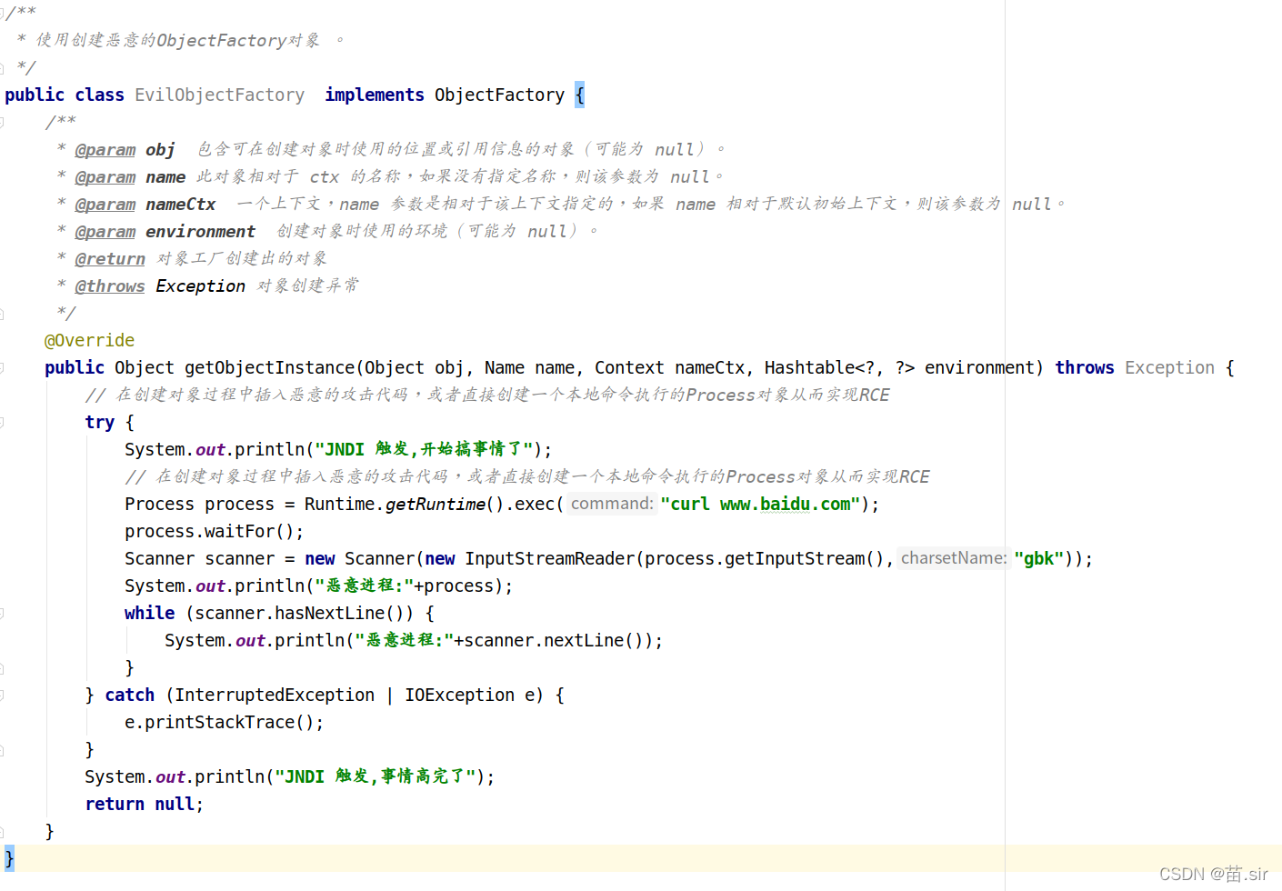Click IOException in the catch clause
1282x891 pixels.
459,695
